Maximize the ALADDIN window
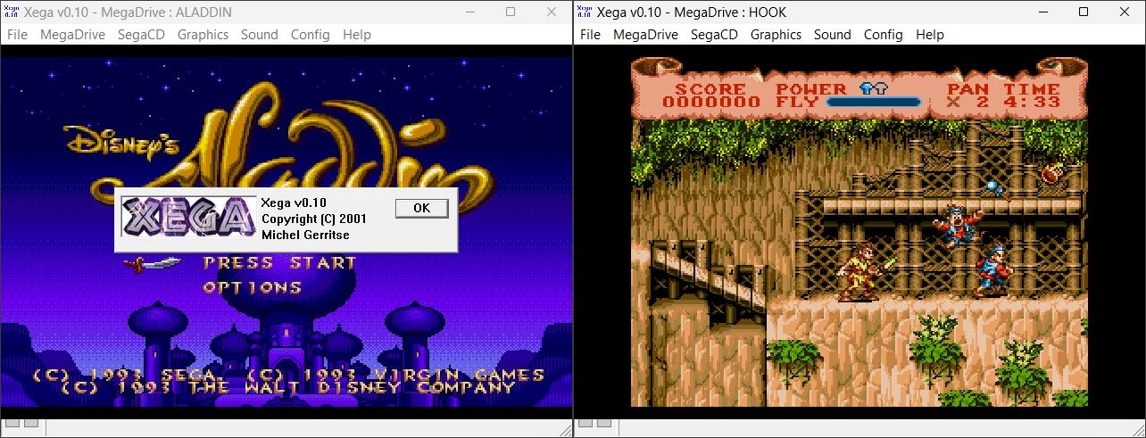 (511, 12)
